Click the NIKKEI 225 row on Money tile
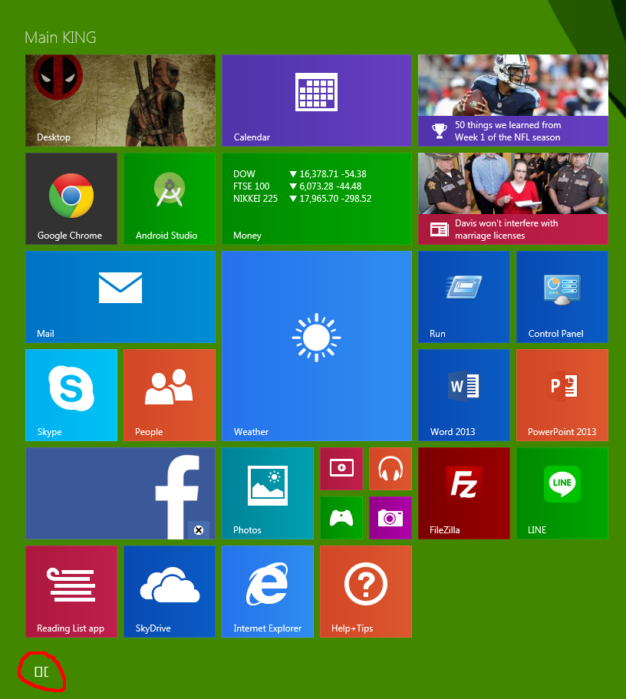 pos(302,199)
